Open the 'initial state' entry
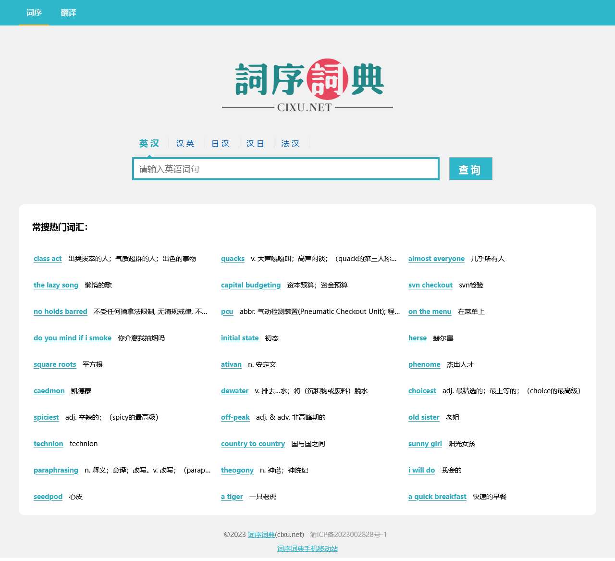 click(x=240, y=338)
